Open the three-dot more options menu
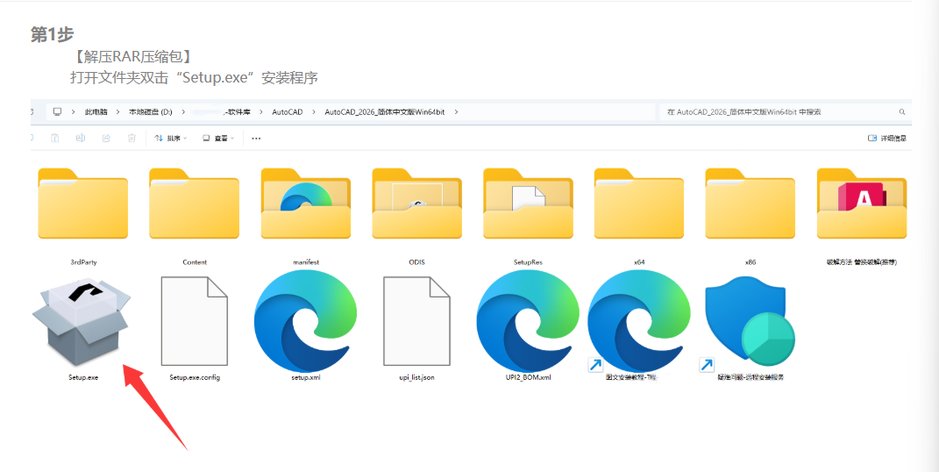Viewport: 939px width, 472px height. click(x=256, y=139)
